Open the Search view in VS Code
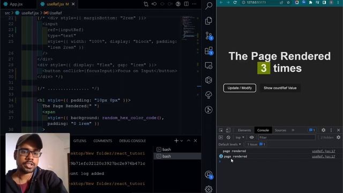Viewport: 343px width, 193px height. pyautogui.click(x=208, y=6)
